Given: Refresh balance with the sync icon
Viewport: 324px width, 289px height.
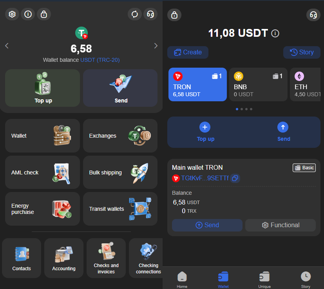Looking at the screenshot, I should coord(135,14).
